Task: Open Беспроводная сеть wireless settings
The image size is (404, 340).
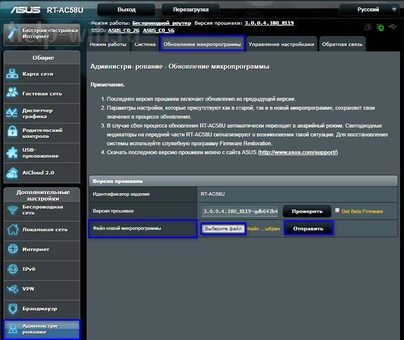Action: (42, 210)
